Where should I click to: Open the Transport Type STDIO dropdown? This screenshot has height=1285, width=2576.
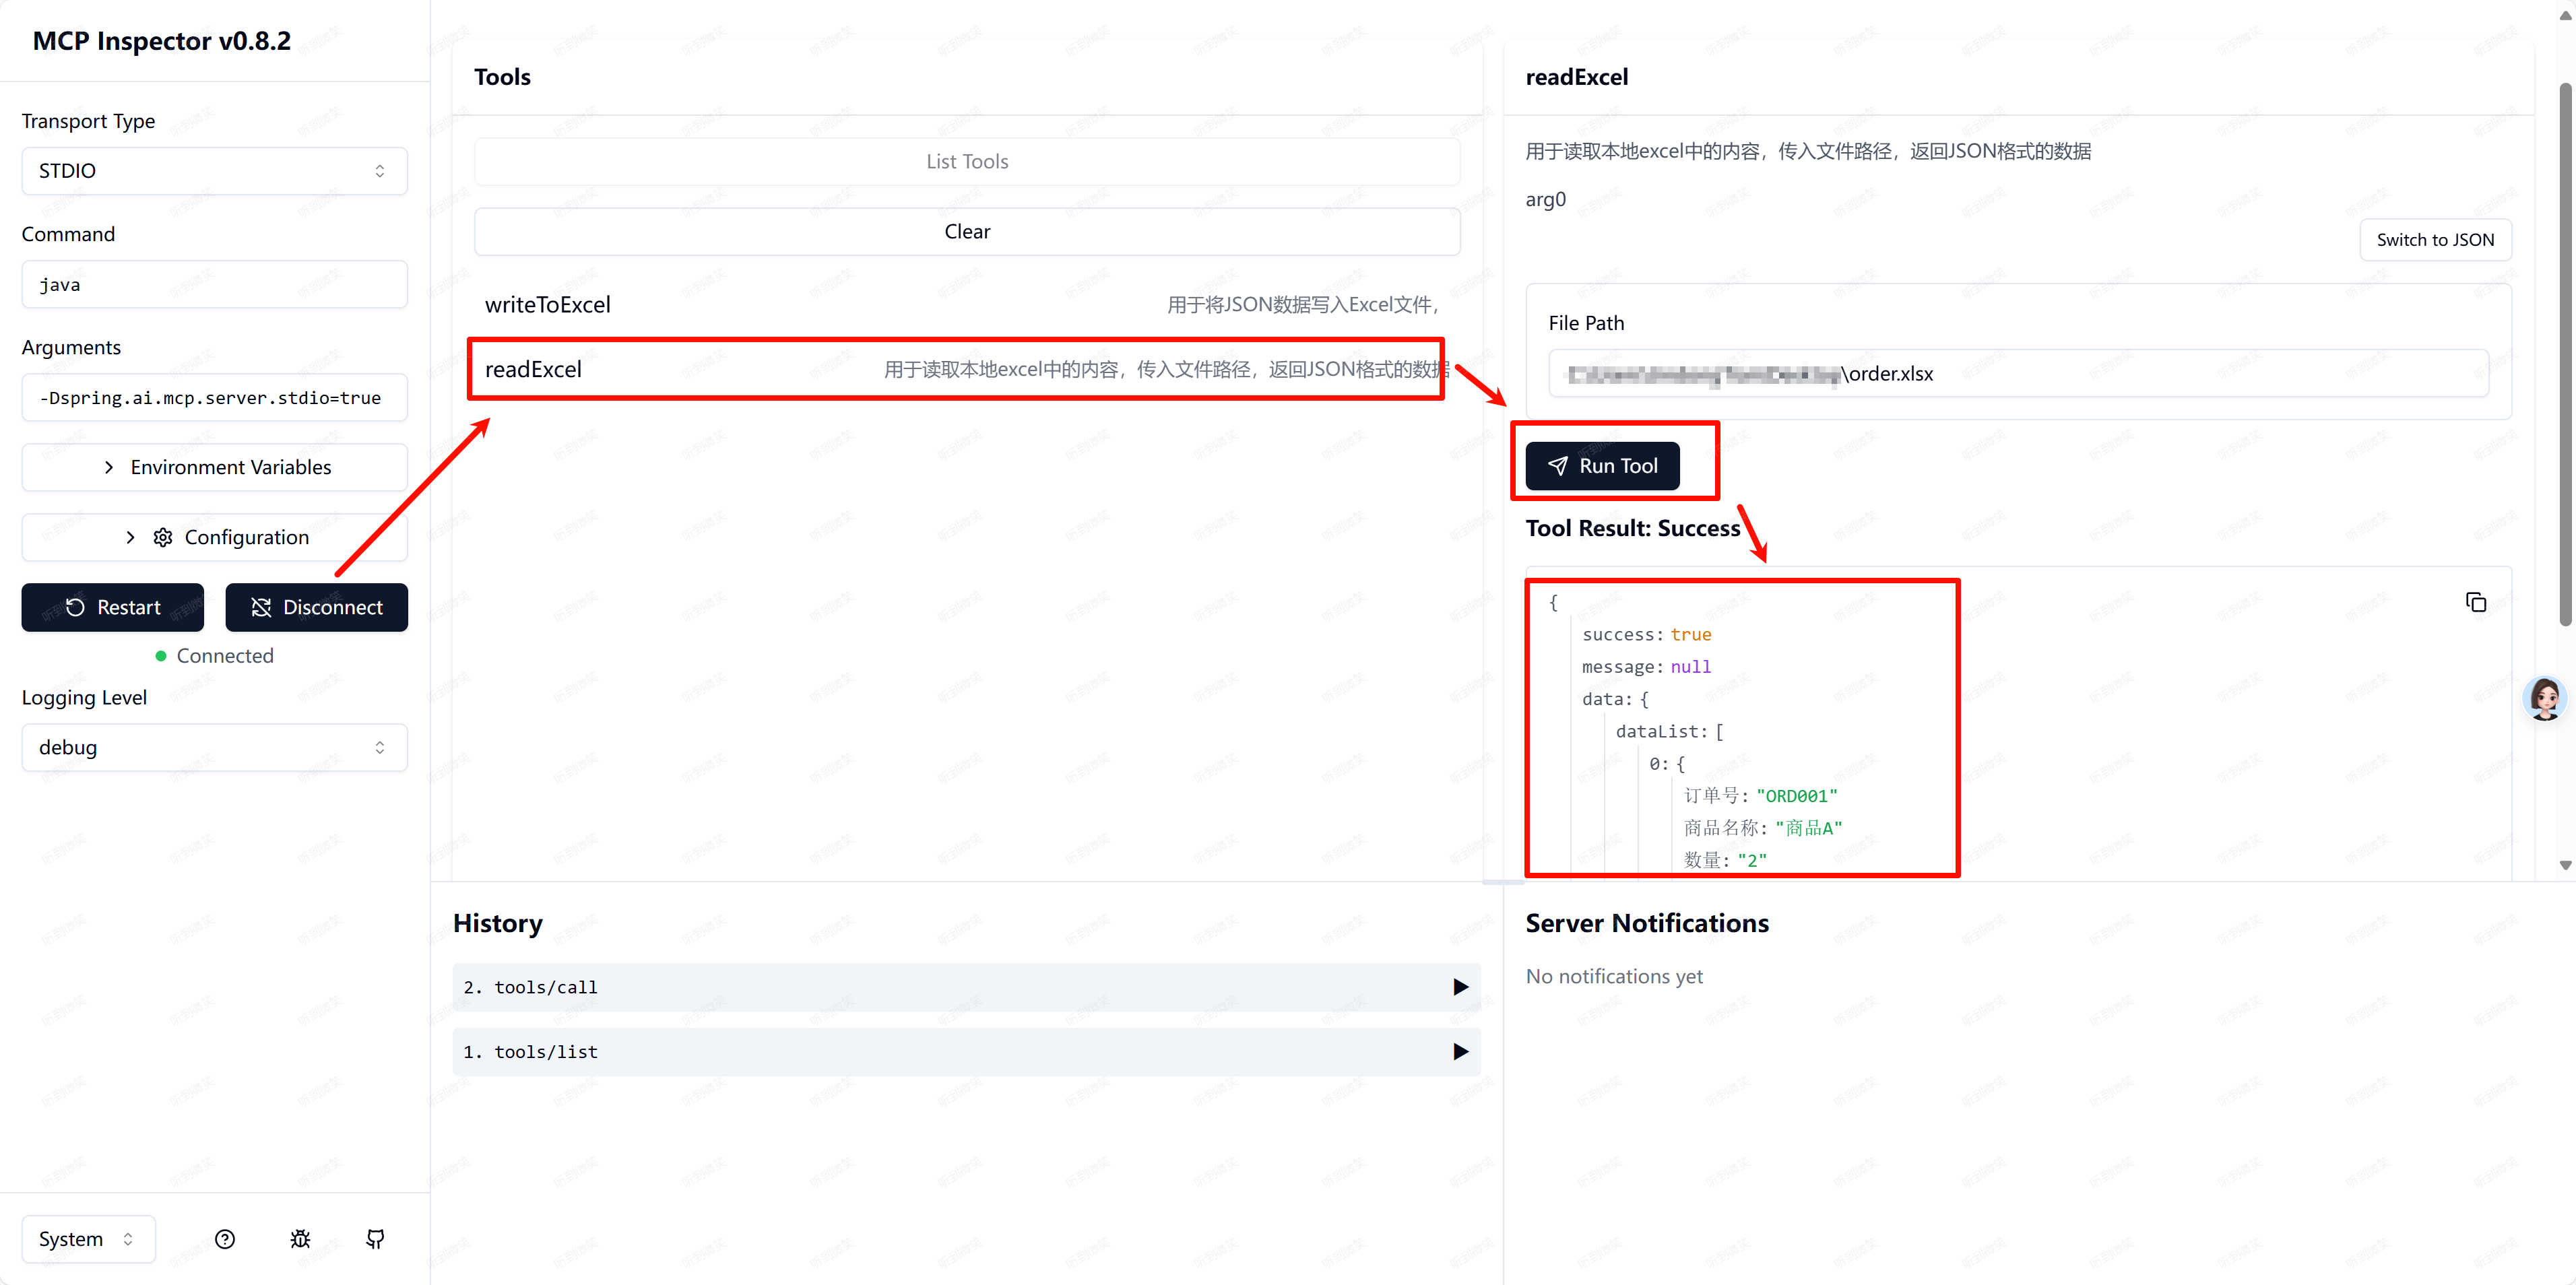click(x=214, y=171)
